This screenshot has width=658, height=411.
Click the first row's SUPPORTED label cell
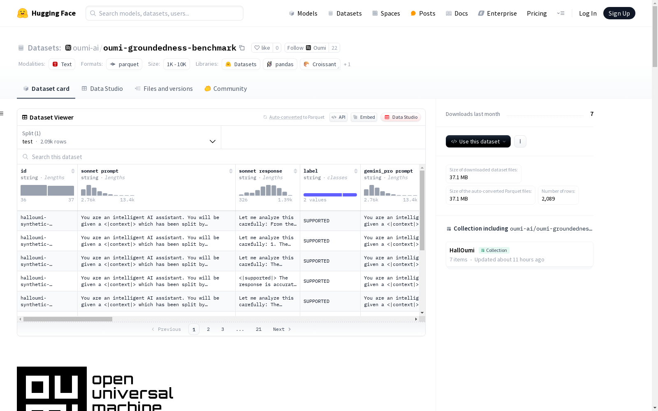tap(330, 221)
